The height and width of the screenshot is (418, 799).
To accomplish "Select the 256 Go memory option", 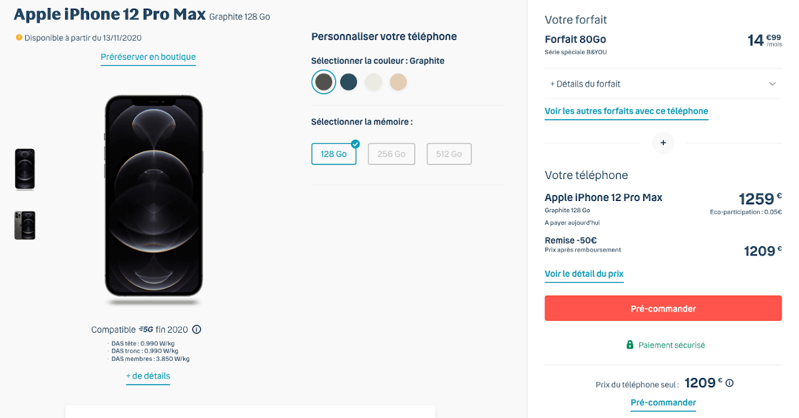I will click(x=392, y=153).
